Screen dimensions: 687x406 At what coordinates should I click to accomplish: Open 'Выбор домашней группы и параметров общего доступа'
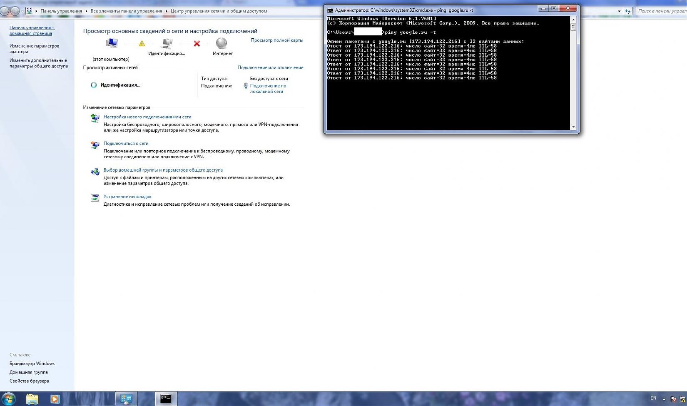pos(163,170)
